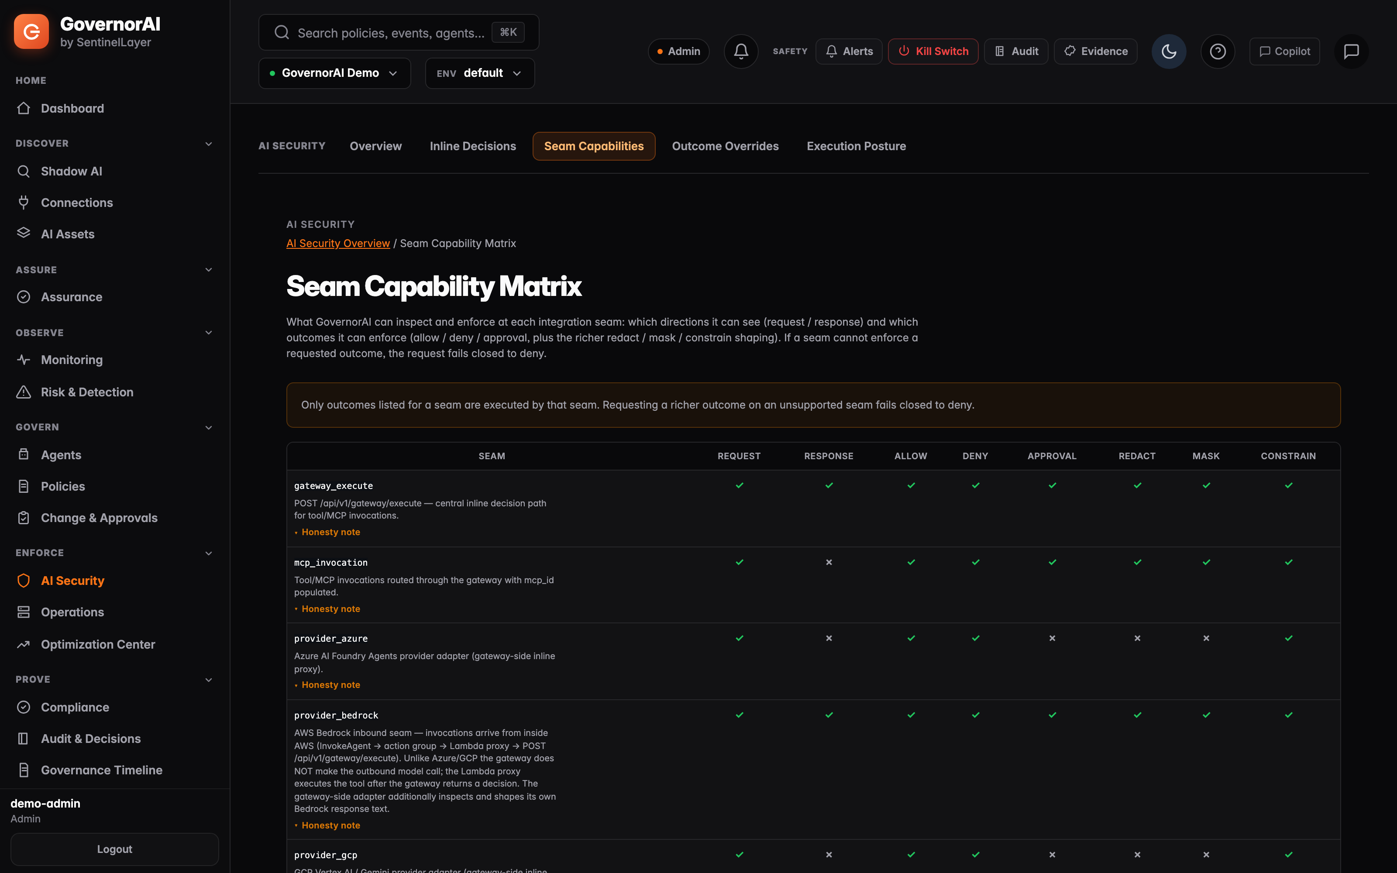Switch to the Overview tab

point(375,146)
